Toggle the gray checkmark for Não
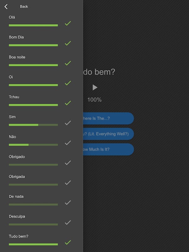This screenshot has width=189, height=252. click(68, 143)
